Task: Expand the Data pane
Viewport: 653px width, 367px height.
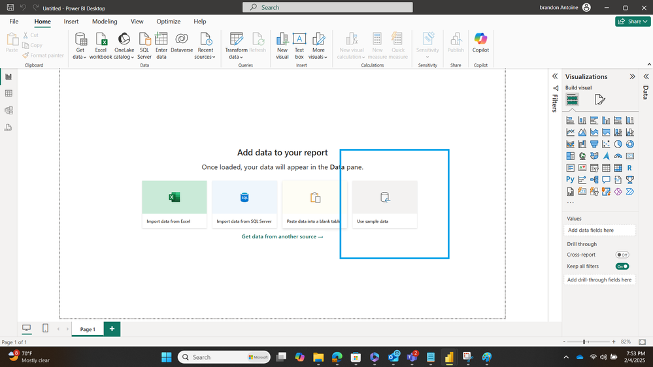Action: click(x=646, y=76)
